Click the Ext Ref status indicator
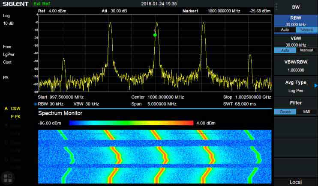Screen dimensions: 318x186 (x=41, y=4)
